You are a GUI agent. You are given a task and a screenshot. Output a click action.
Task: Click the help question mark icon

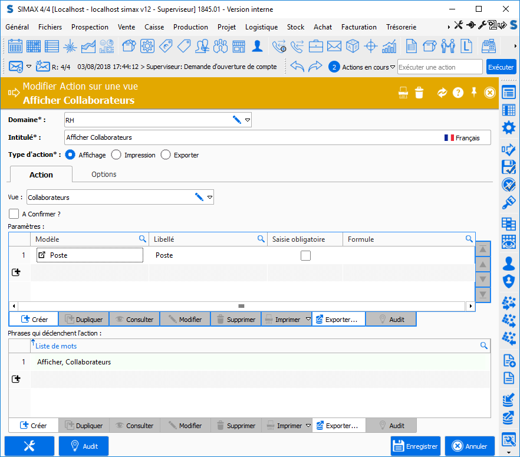pos(458,93)
